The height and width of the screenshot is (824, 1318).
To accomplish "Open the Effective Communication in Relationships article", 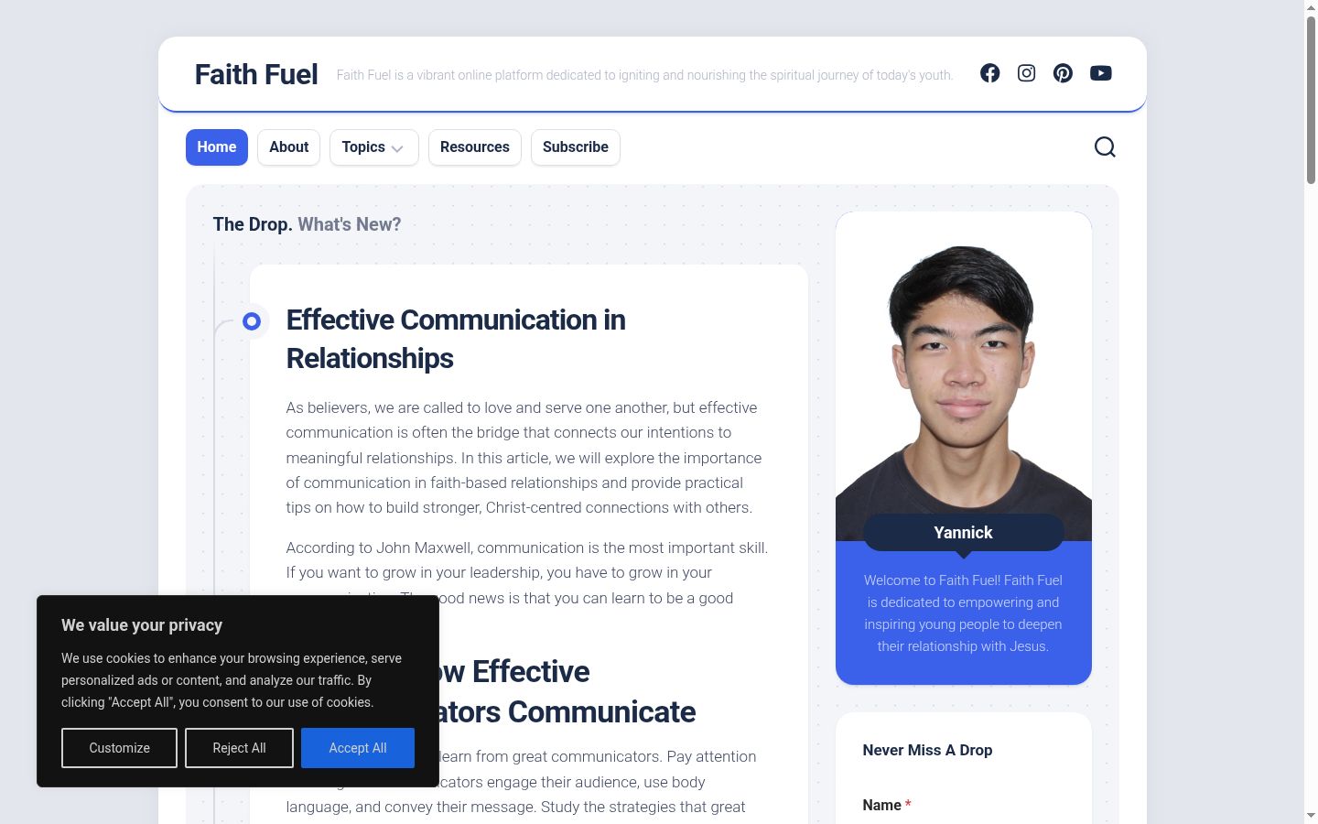I will (456, 339).
